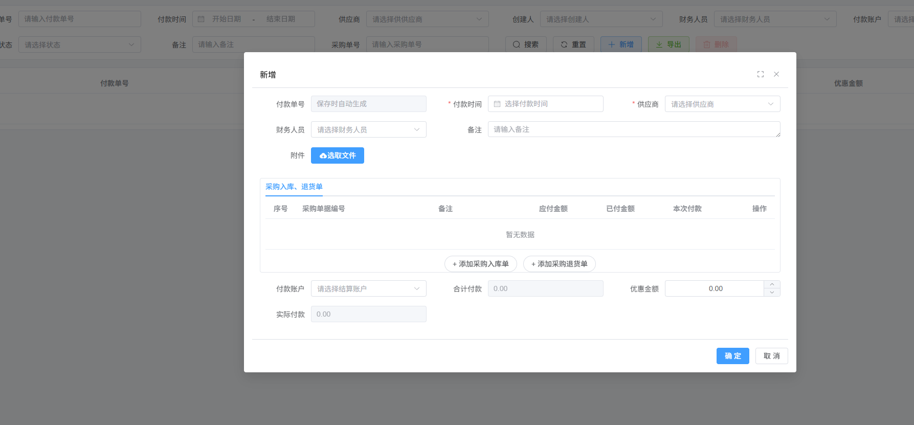Screen dimensions: 914x425
Task: Click 暂无数据 empty table text
Action: point(520,235)
